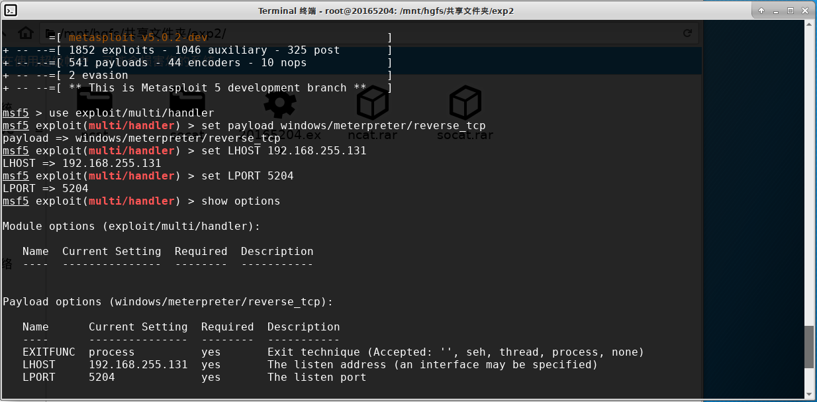Select the ncat.rar package icon

[372, 103]
